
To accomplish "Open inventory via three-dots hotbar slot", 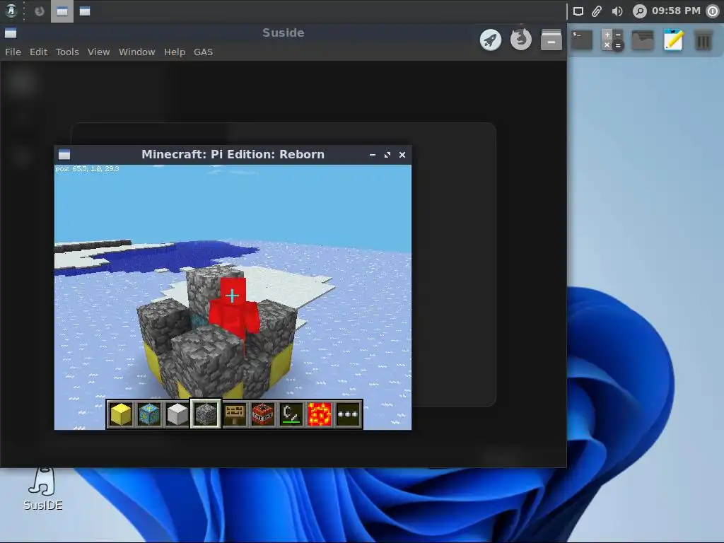I will coord(348,414).
